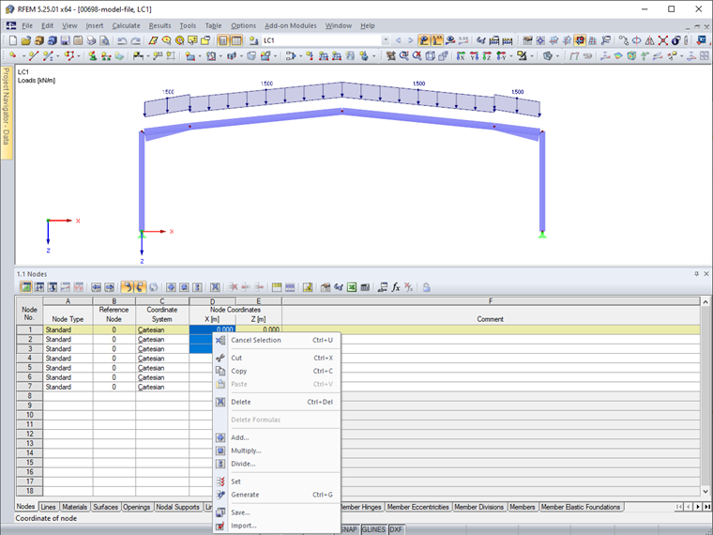Switch to the Nodal Supports tab

click(x=177, y=507)
